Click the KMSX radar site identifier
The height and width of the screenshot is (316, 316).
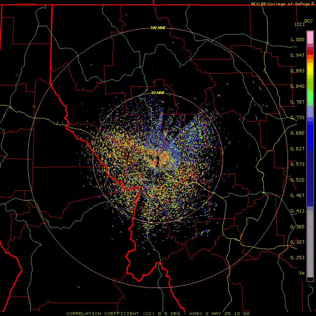tap(196, 314)
